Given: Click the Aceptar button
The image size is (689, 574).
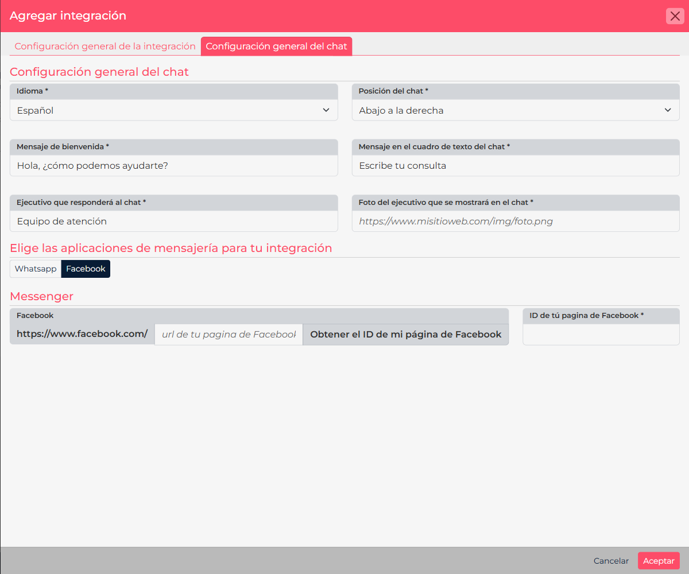Looking at the screenshot, I should coord(659,561).
